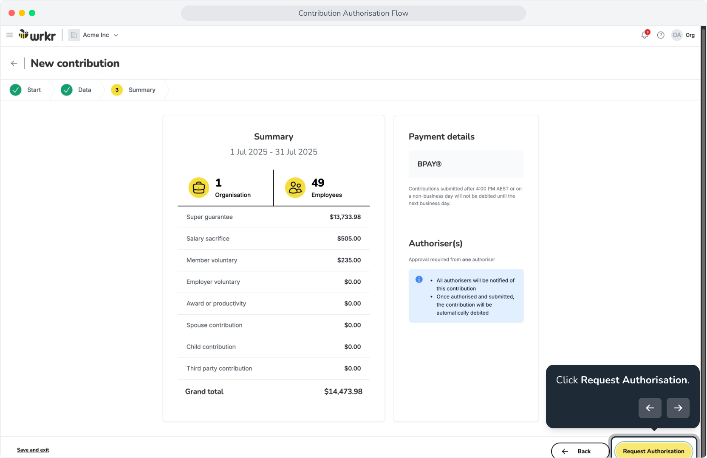Click the back arrow beside New contribution
Screen dimensions: 707x458
[14, 63]
